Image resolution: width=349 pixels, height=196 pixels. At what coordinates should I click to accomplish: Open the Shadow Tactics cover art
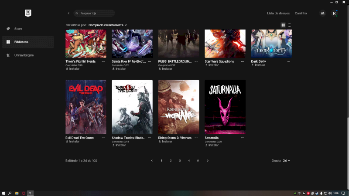(x=132, y=107)
